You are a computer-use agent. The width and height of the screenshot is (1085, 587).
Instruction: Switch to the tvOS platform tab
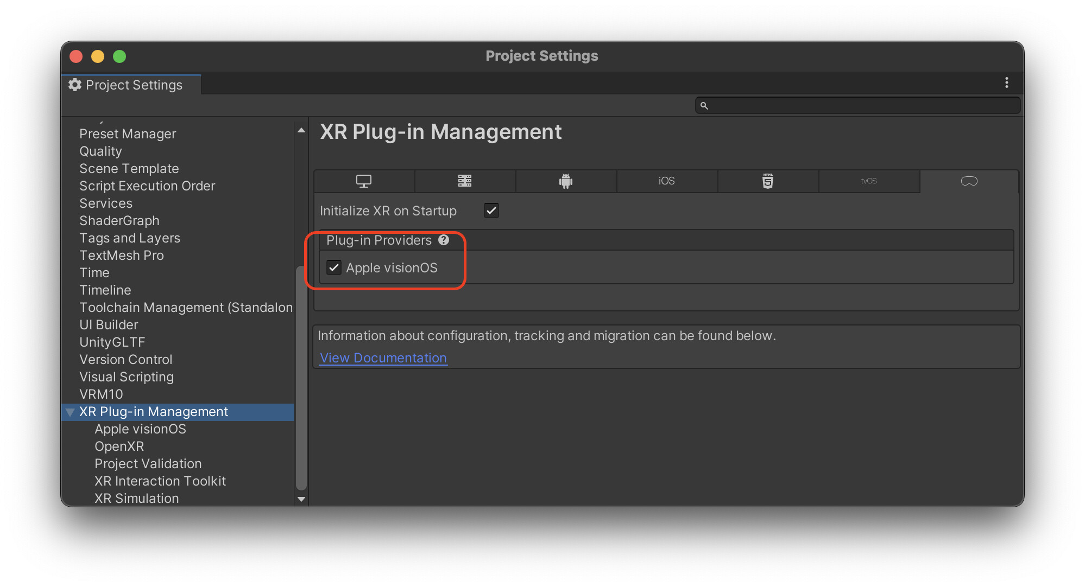coord(869,181)
